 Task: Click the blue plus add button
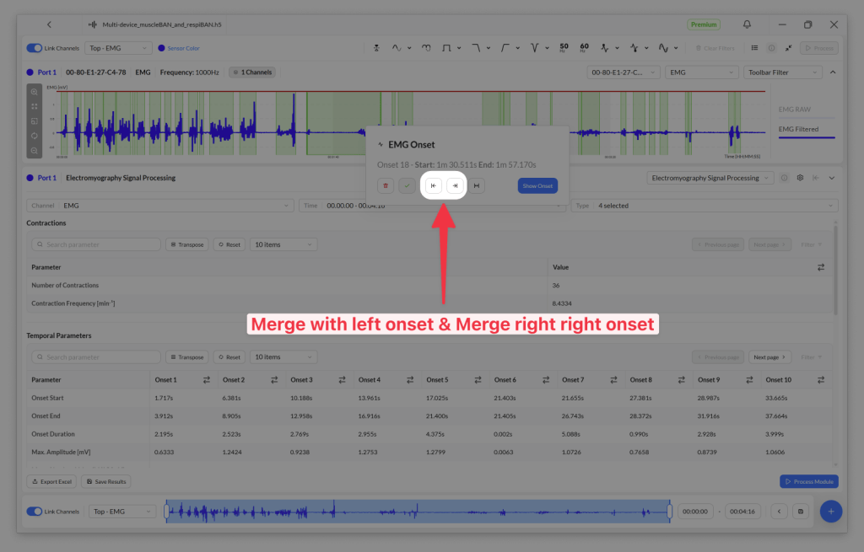(831, 512)
